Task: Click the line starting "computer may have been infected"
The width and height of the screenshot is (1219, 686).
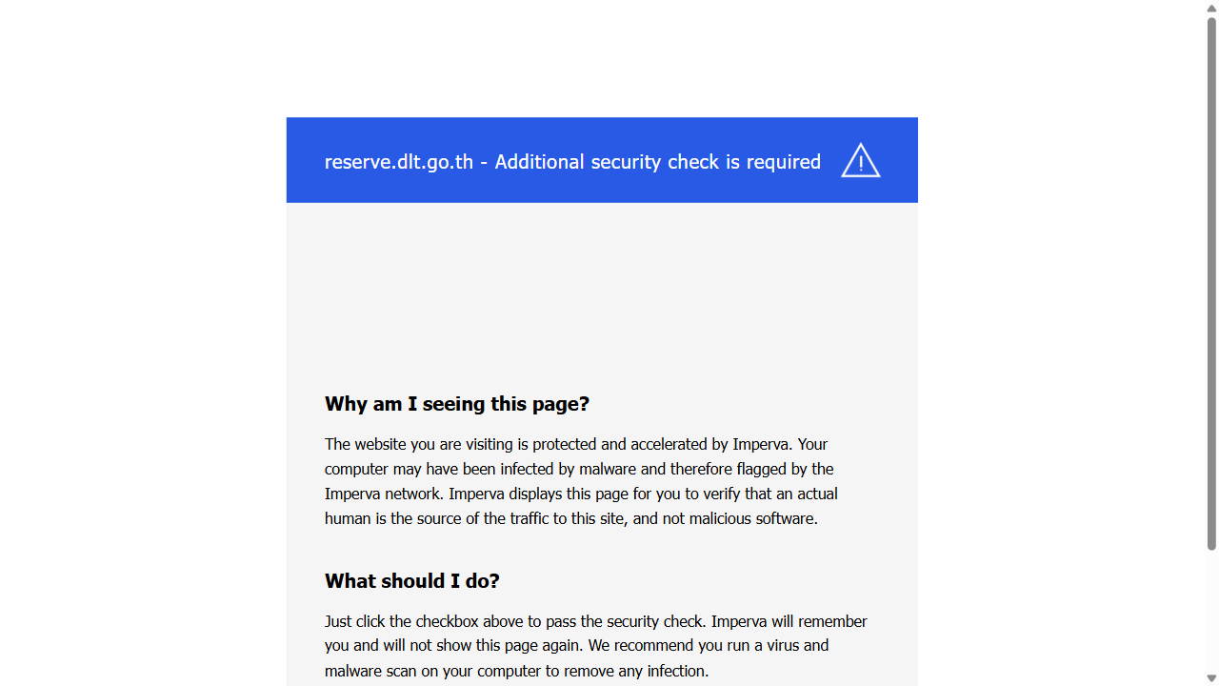Action: pyautogui.click(x=579, y=469)
